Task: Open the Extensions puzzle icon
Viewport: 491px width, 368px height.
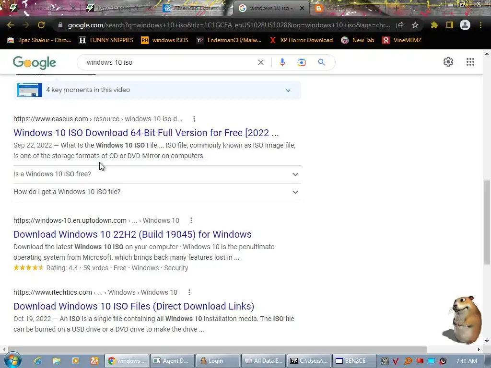Action: [x=434, y=25]
